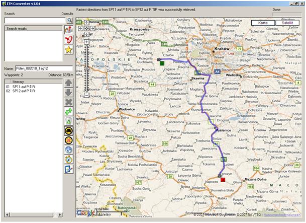Click Wadowice town label on map

[x=127, y=109]
